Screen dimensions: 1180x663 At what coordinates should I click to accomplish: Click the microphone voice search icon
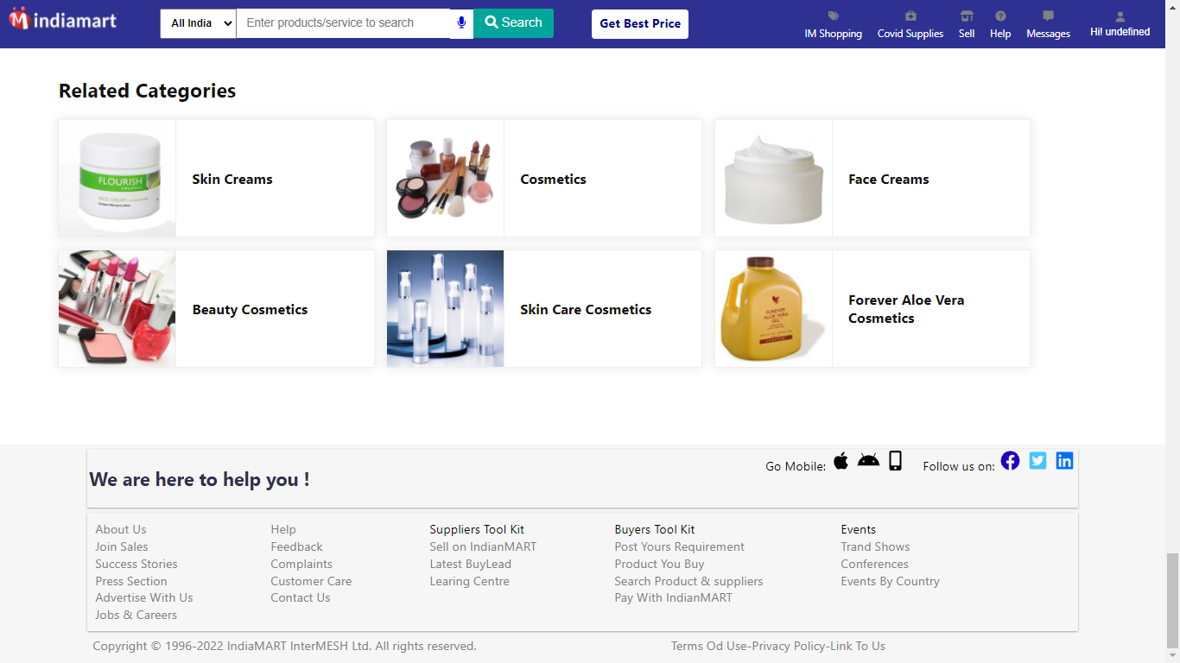tap(461, 23)
